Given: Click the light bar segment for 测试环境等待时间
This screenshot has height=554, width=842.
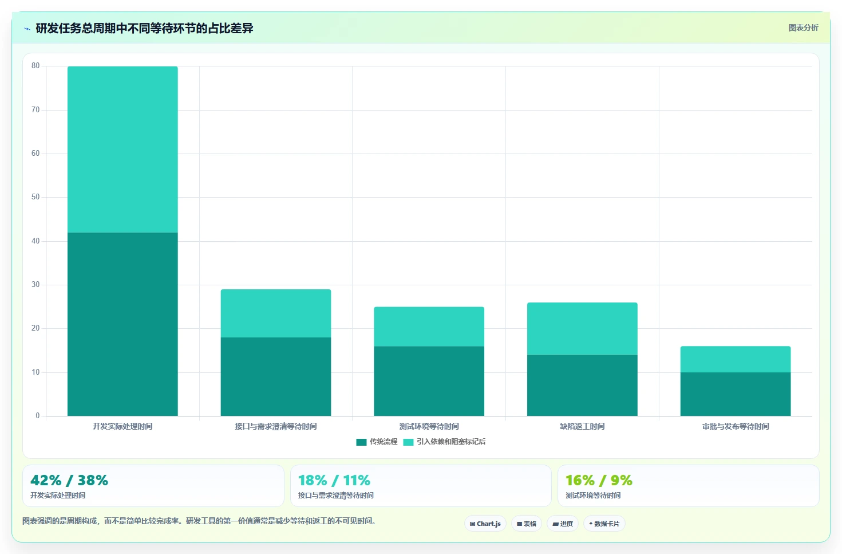Looking at the screenshot, I should click(x=429, y=327).
